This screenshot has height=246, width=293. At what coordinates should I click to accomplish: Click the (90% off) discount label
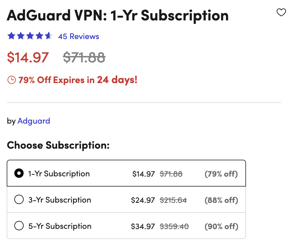221,226
